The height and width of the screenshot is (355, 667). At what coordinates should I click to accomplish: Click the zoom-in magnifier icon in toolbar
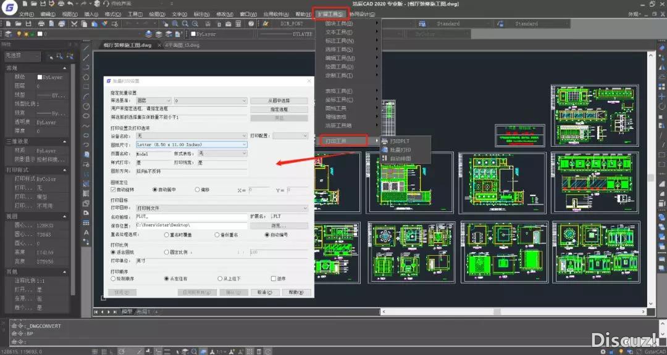tap(175, 24)
